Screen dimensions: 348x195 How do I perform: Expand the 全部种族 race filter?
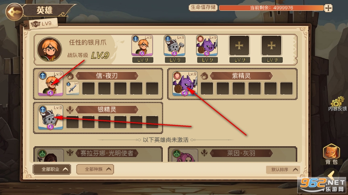coord(95,169)
